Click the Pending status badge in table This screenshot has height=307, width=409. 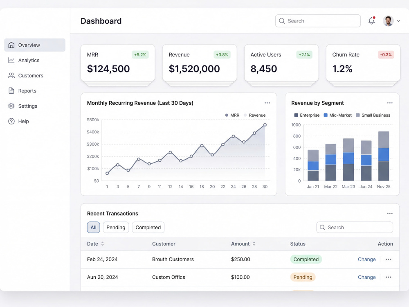303,277
